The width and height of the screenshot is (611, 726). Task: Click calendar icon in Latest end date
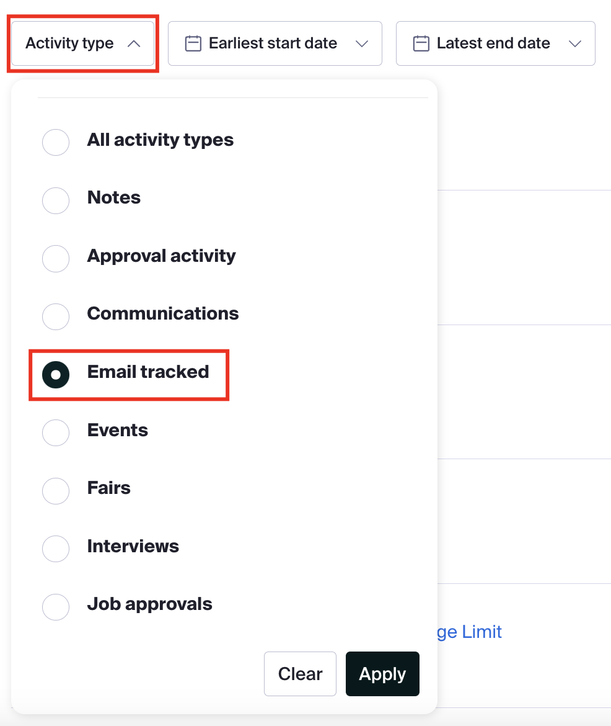click(x=421, y=43)
